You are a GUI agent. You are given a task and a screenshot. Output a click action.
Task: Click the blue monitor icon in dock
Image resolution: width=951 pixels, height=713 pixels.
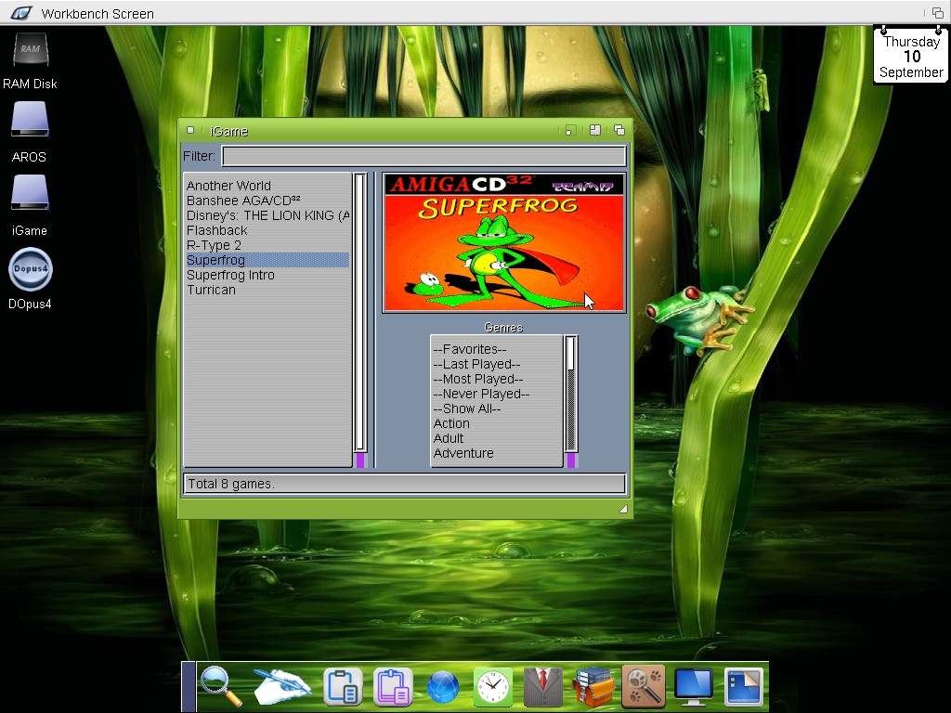click(x=693, y=688)
